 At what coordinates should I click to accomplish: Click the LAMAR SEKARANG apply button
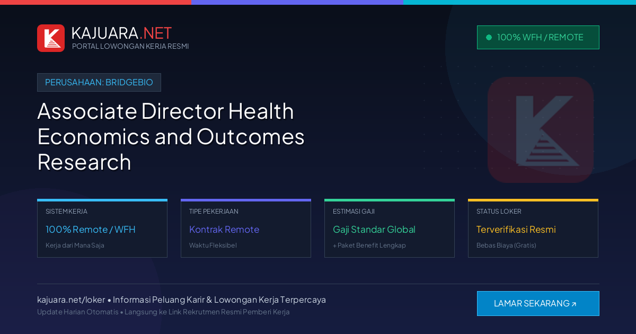pos(538,303)
